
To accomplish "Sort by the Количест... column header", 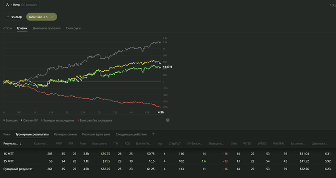I will coord(41,144).
